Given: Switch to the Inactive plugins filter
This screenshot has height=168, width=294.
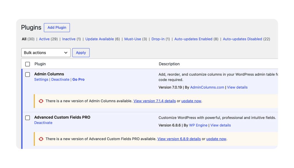Looking at the screenshot, I should point(69,39).
